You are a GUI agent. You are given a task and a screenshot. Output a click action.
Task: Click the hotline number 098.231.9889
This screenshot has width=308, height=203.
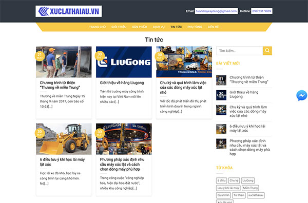(x=262, y=11)
